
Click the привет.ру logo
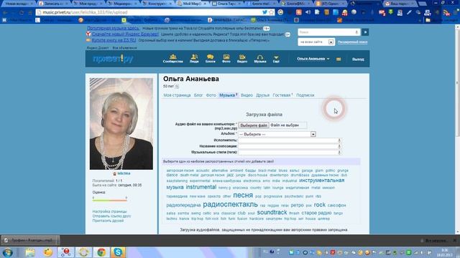[113, 59]
